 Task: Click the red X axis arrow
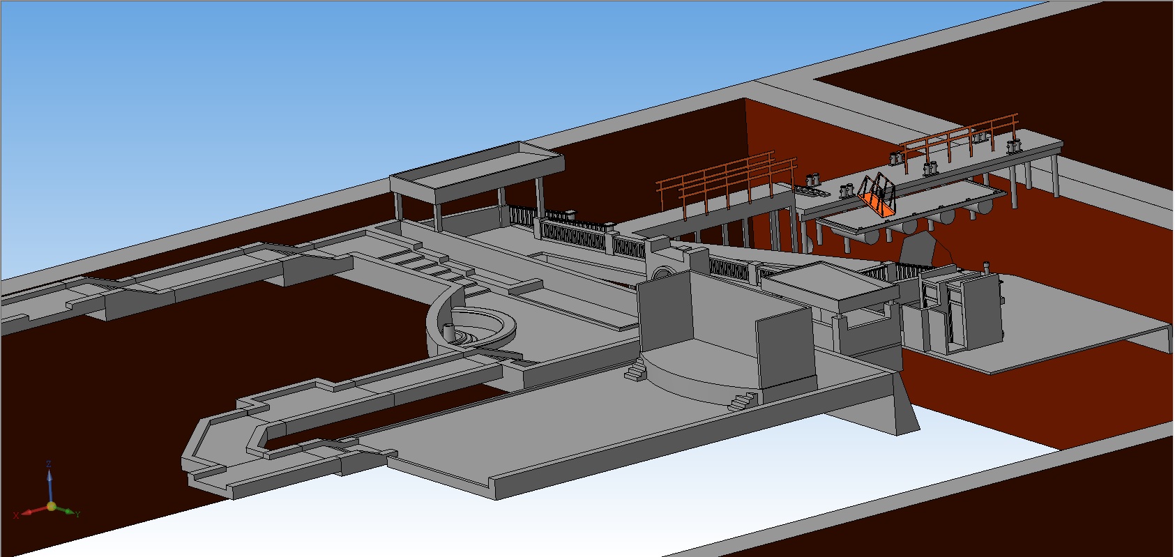tap(28, 512)
